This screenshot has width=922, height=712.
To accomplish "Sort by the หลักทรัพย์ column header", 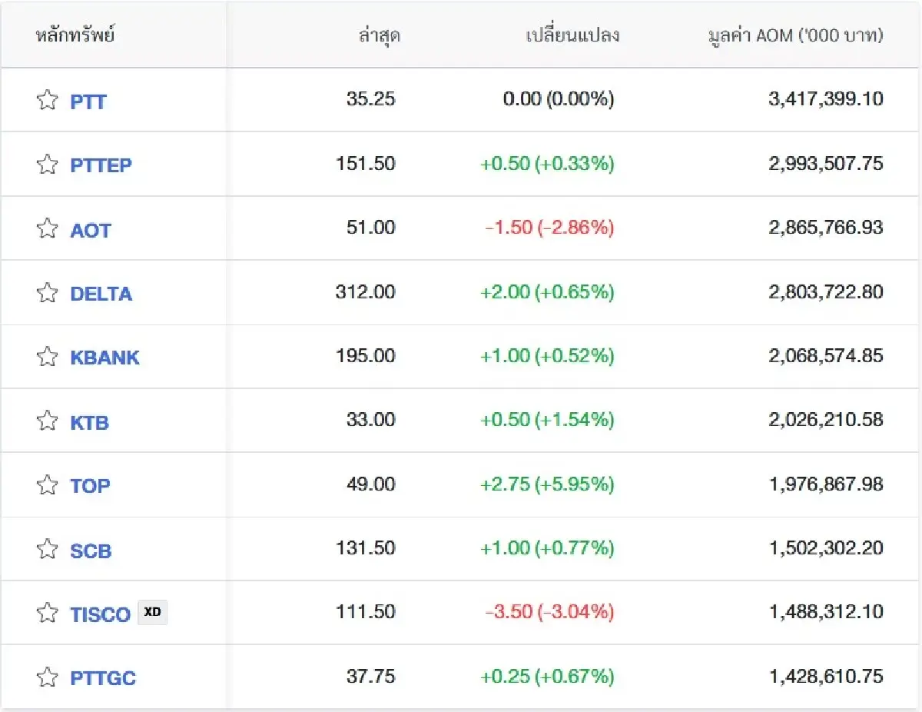I will (x=75, y=35).
